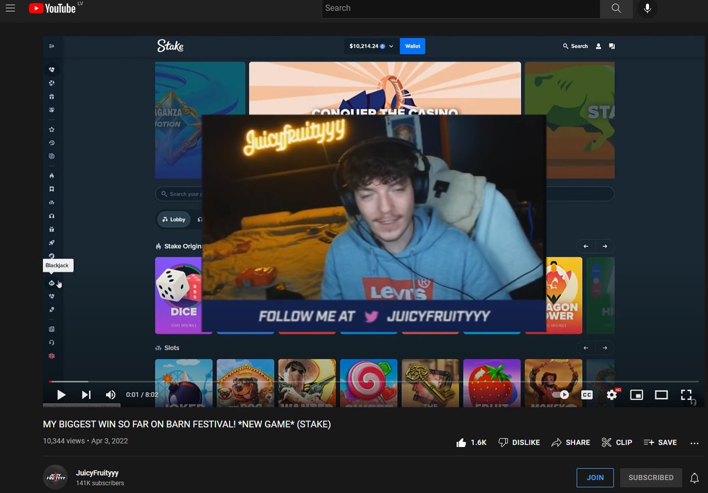
Task: Click the rocket icon in Stake sidebar
Action: pyautogui.click(x=52, y=242)
